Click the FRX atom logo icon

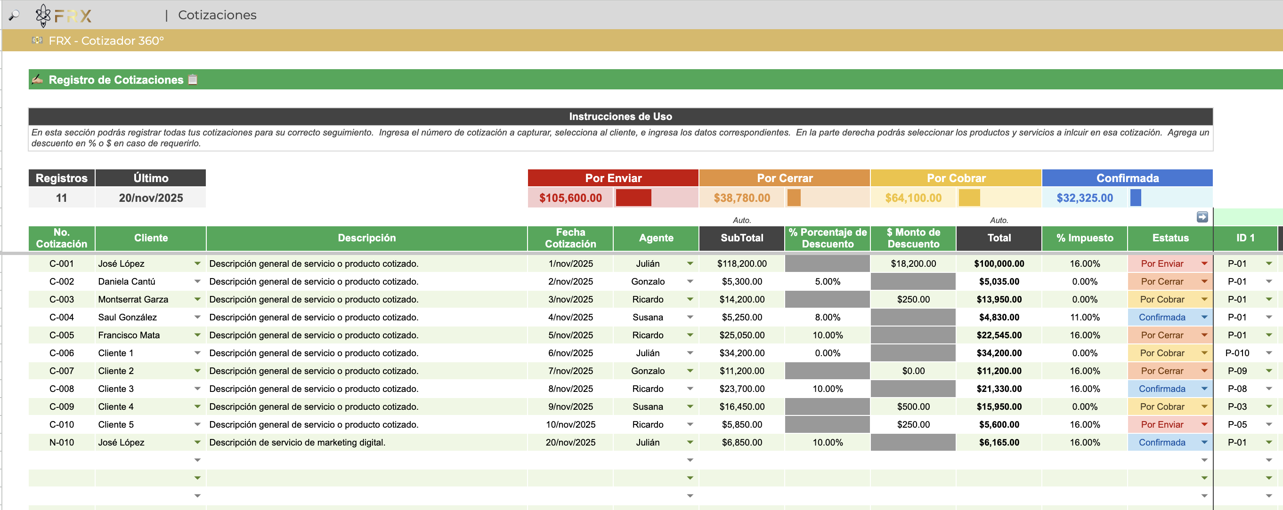point(43,16)
